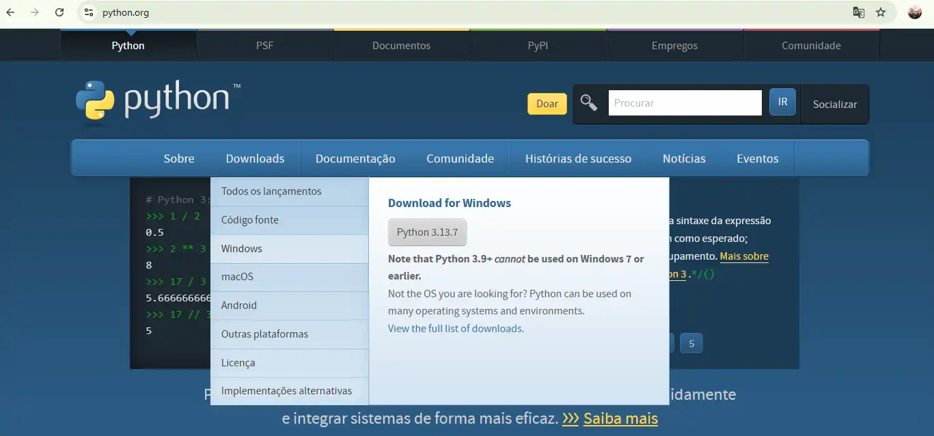Open the site information icon beside the URL
Image resolution: width=934 pixels, height=436 pixels.
[x=88, y=12]
